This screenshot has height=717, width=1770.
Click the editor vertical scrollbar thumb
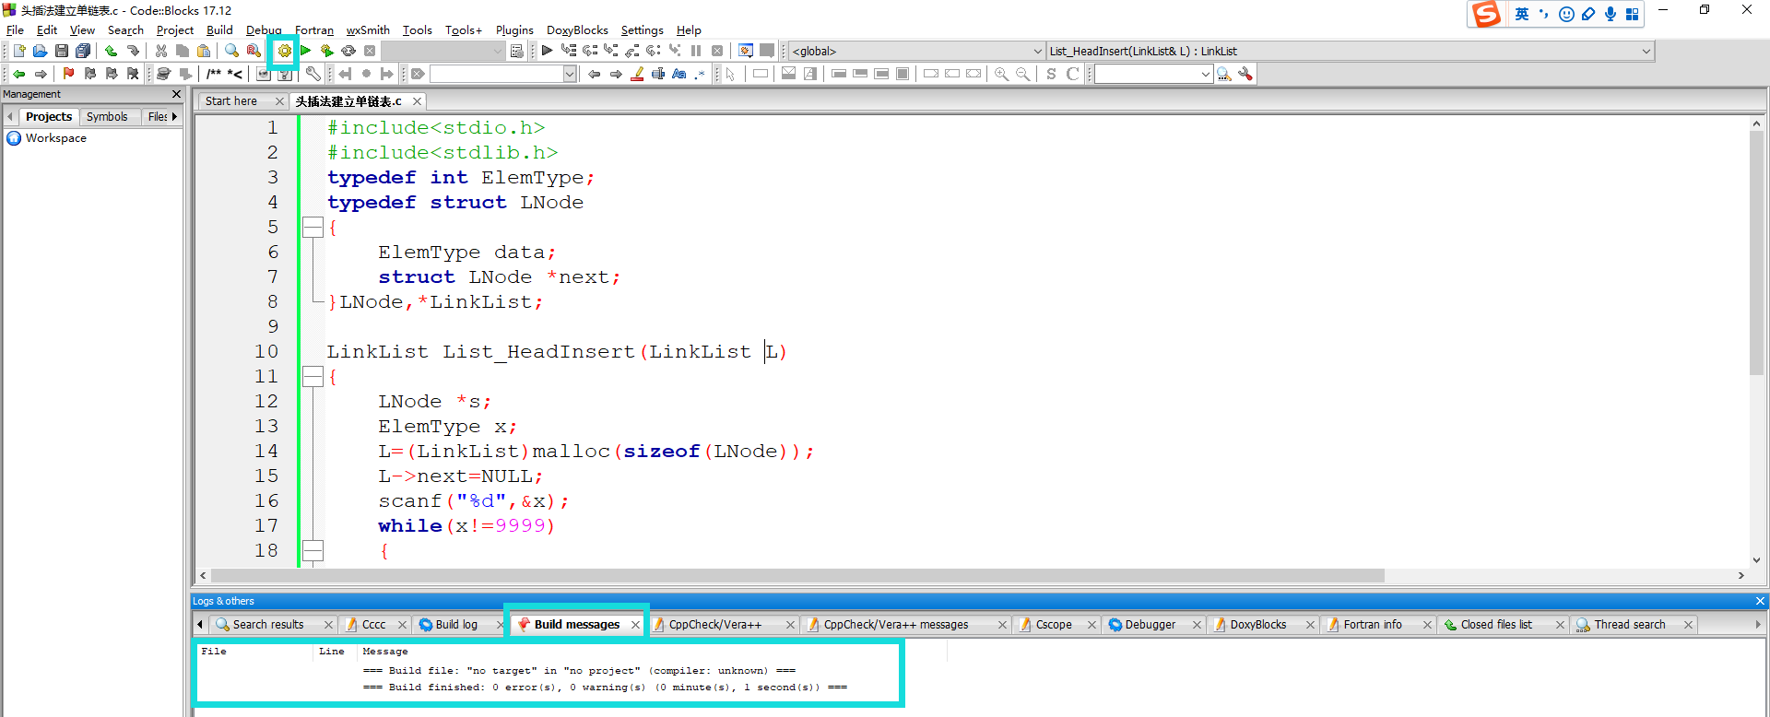pos(1756,253)
